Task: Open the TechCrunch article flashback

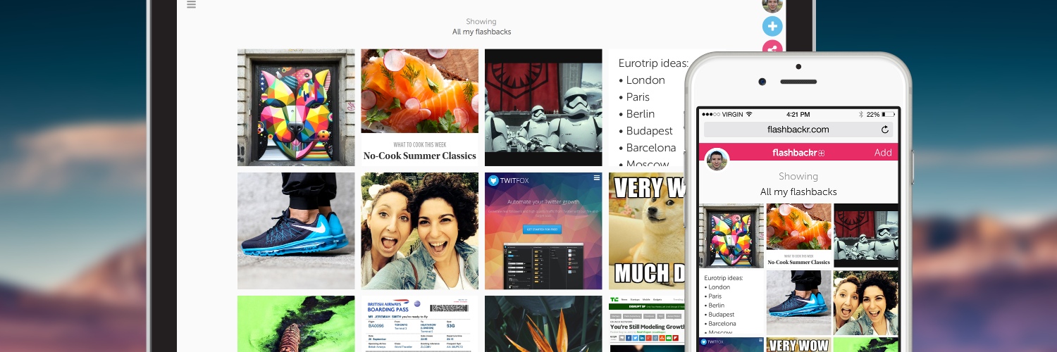Action: (x=647, y=324)
